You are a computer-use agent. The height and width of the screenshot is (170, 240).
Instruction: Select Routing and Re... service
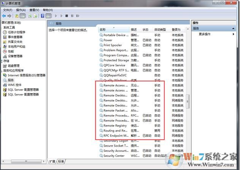[142, 131]
